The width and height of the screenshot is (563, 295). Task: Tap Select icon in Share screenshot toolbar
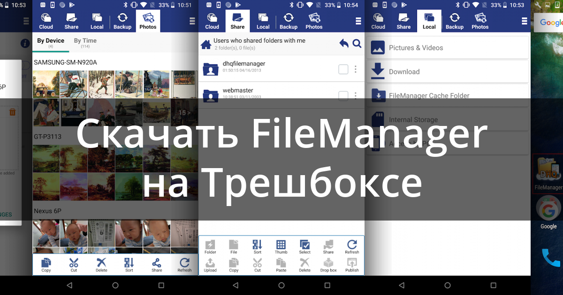tap(305, 247)
